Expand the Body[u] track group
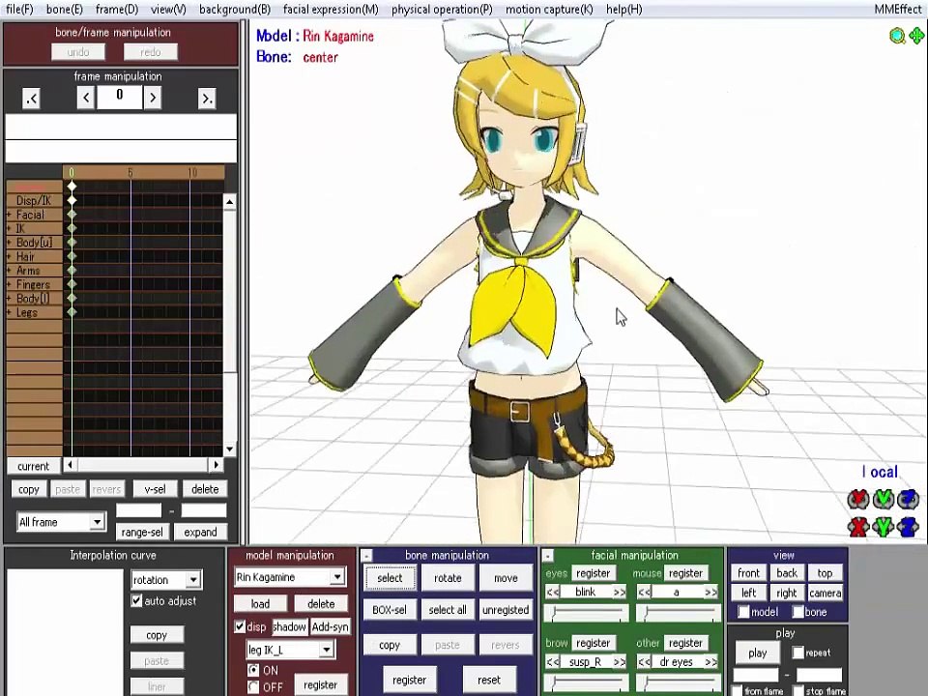 click(x=9, y=243)
